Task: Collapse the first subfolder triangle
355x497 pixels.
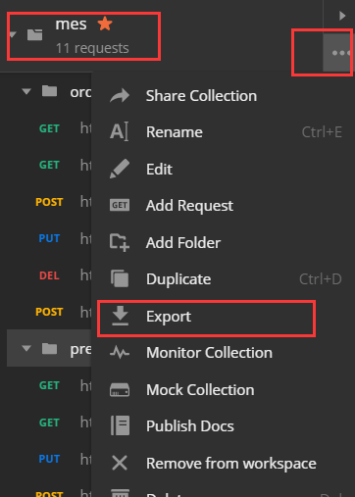Action: 26,91
